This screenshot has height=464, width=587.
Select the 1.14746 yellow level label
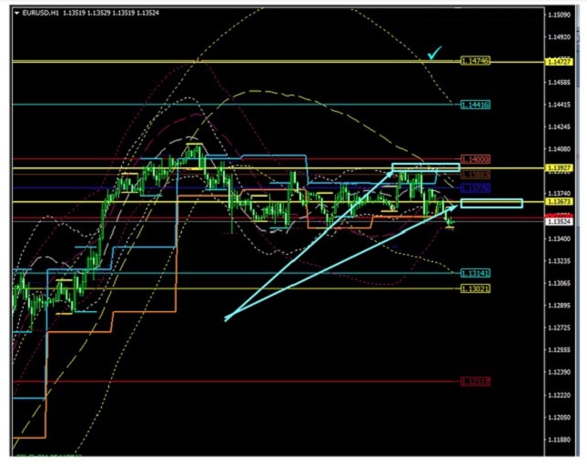(x=475, y=61)
